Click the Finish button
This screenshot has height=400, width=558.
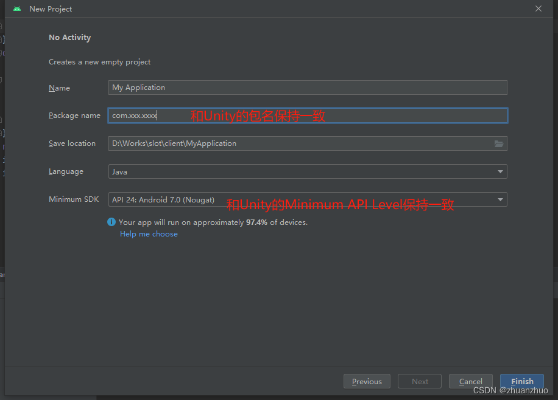pos(521,381)
